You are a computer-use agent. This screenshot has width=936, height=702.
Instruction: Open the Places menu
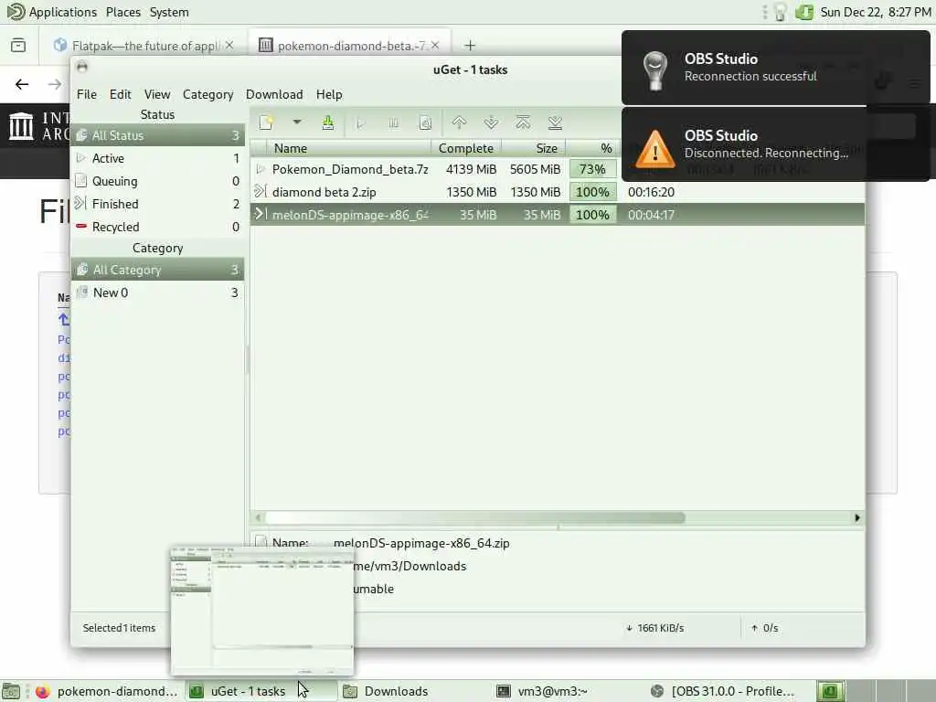click(123, 12)
